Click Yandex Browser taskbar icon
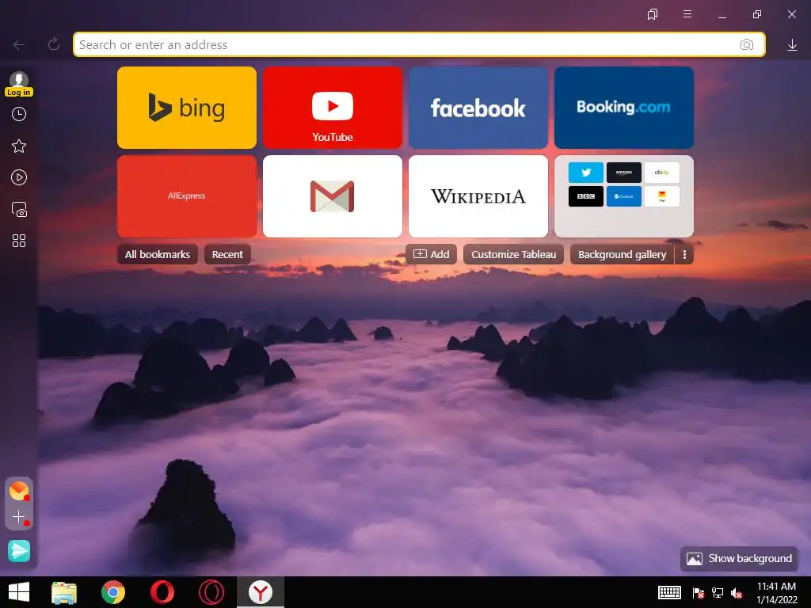Viewport: 811px width, 608px height. tap(261, 592)
